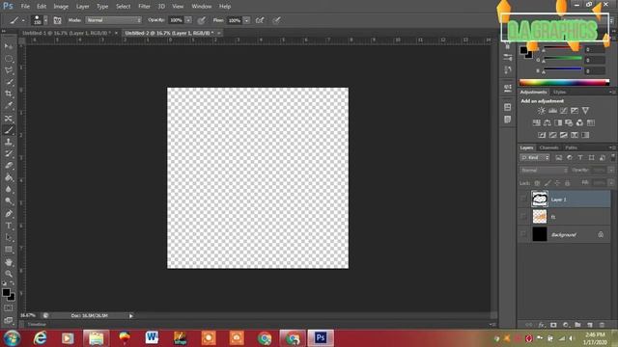Screen dimensions: 618x347
Task: Toggle Background layer visibility
Action: tap(523, 234)
